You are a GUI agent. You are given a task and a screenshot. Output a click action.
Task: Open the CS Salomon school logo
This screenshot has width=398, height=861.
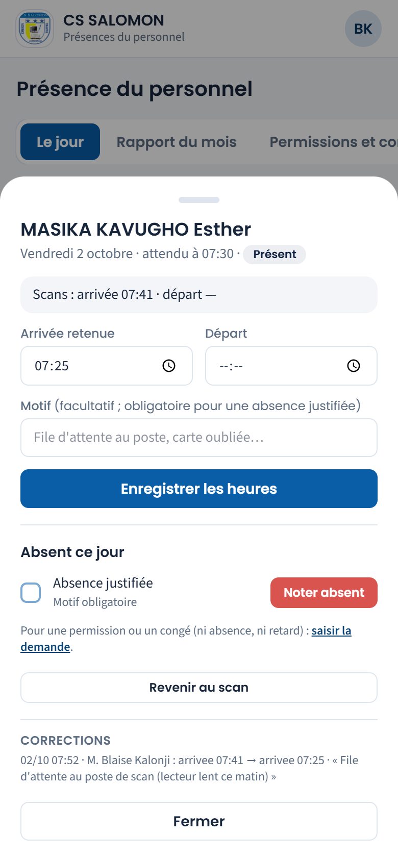(35, 29)
